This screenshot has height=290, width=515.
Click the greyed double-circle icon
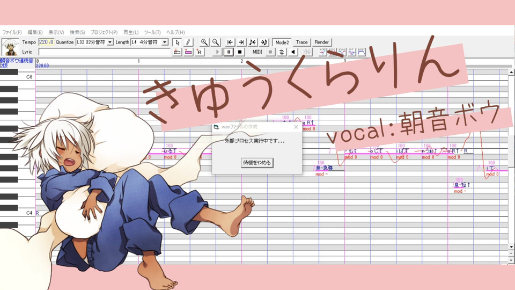(x=307, y=52)
